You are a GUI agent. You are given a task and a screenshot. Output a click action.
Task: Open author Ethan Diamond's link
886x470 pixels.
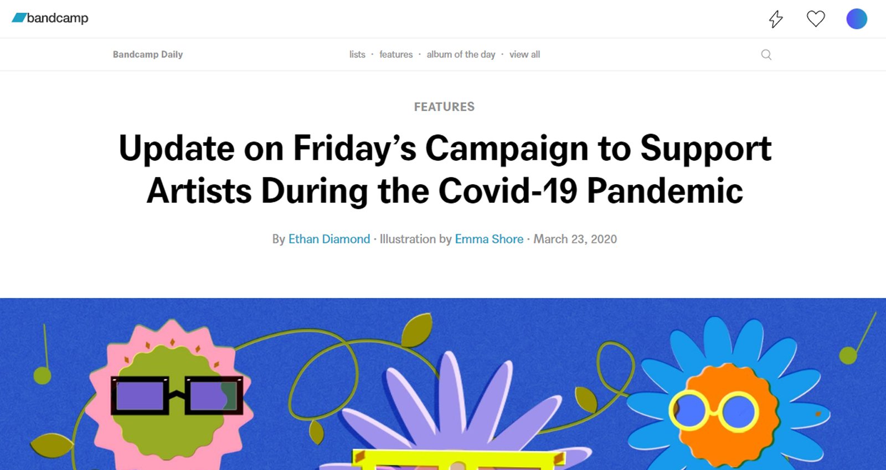click(x=329, y=239)
